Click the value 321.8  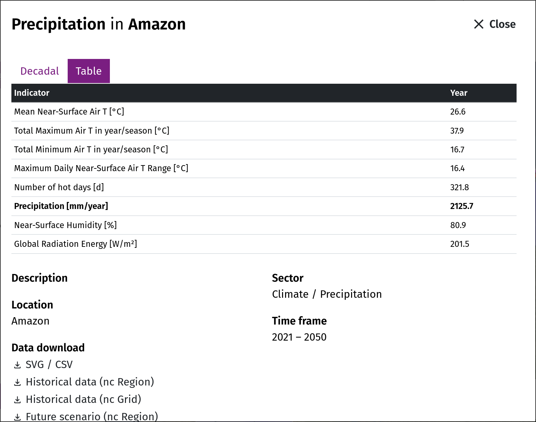coord(460,187)
